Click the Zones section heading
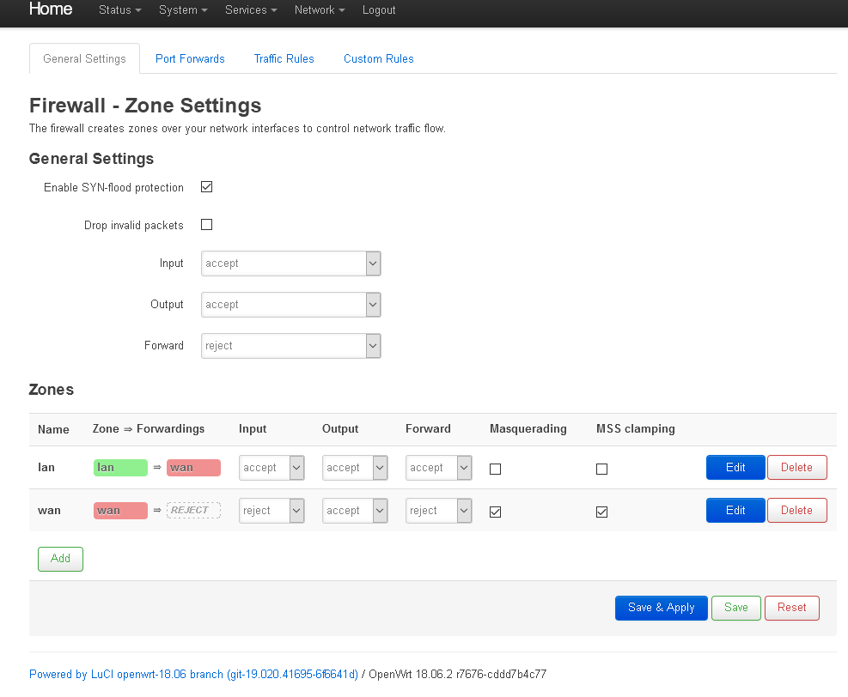Viewport: 848px width, 697px height. pos(52,390)
